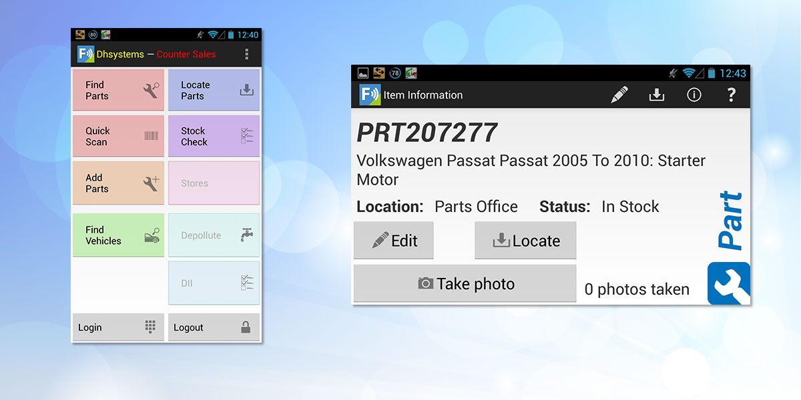Tap the Login keypad button
The image size is (801, 400).
118,327
